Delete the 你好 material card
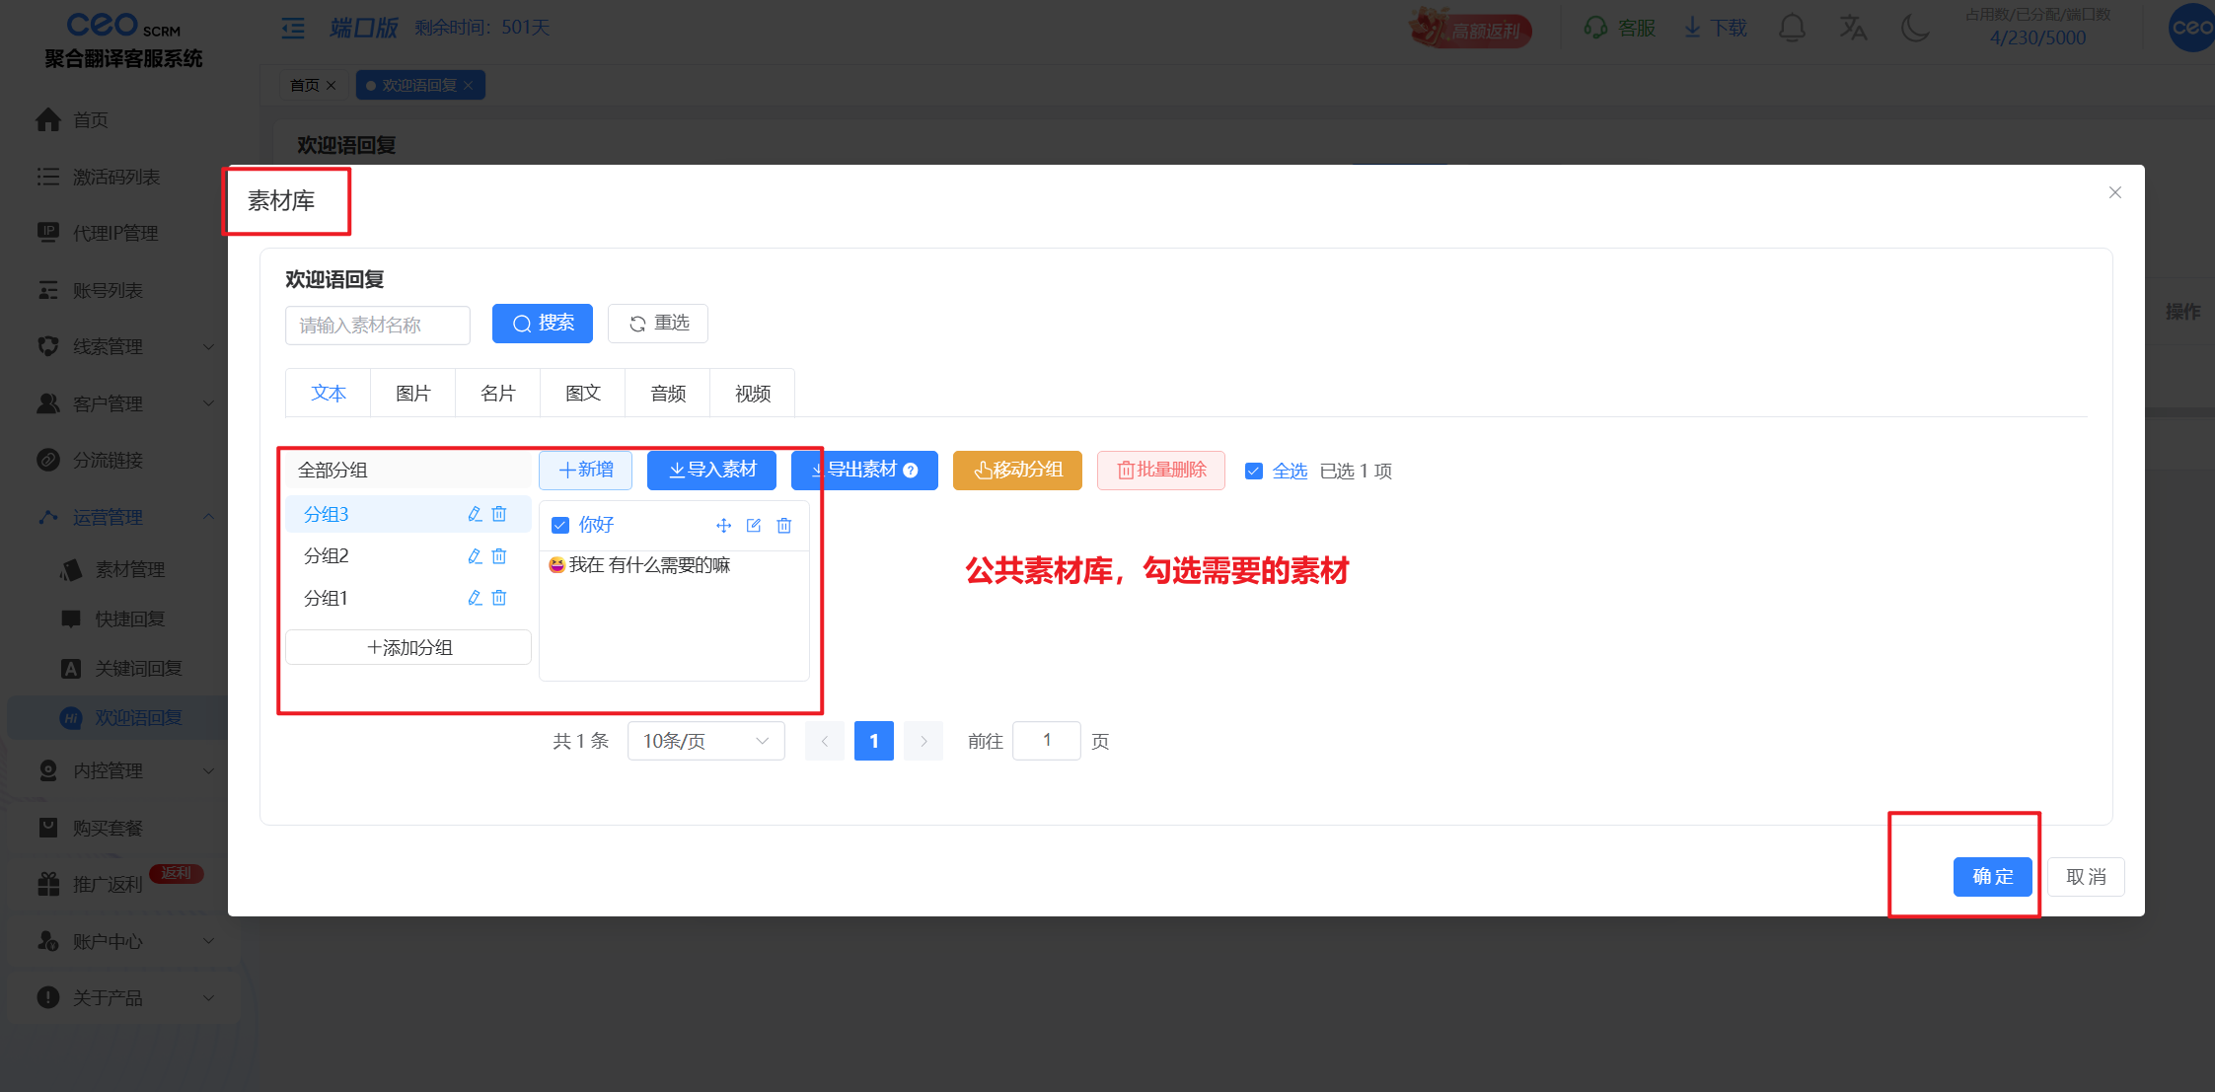2215x1092 pixels. pos(784,526)
